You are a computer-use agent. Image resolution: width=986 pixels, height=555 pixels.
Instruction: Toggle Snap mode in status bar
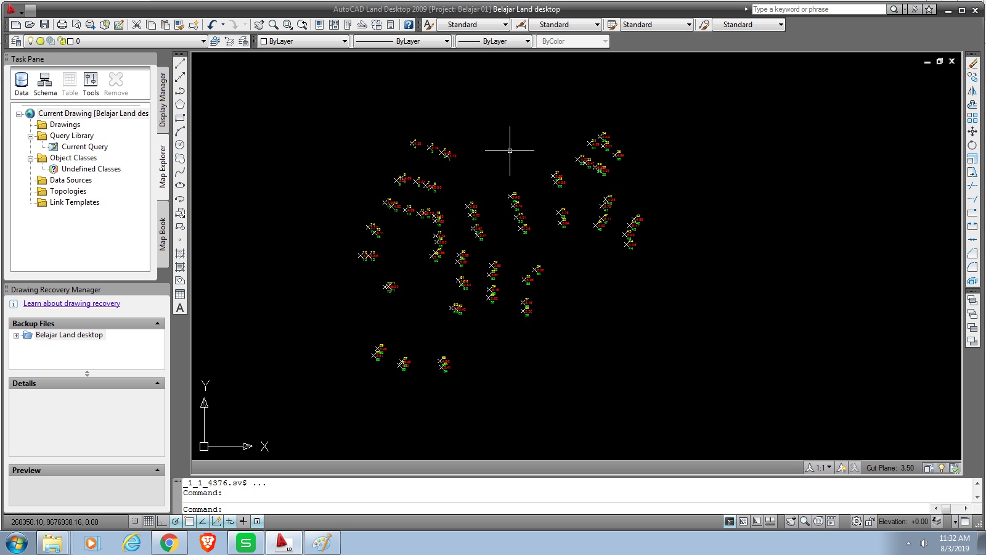click(x=135, y=521)
